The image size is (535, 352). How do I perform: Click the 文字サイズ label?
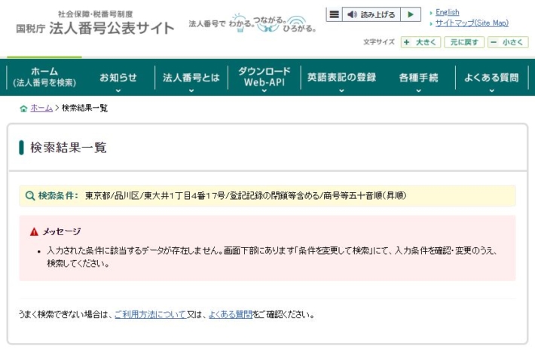(x=379, y=42)
